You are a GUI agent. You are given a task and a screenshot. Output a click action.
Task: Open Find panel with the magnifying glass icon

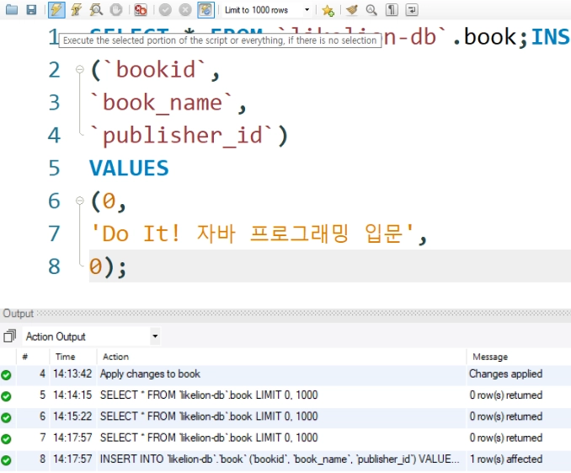pos(371,10)
